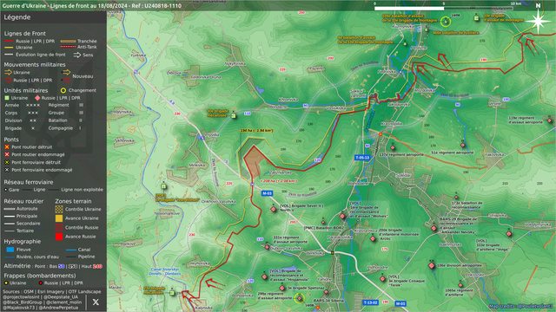Click the X logo below the legend
The image size is (556, 312).
tap(96, 302)
